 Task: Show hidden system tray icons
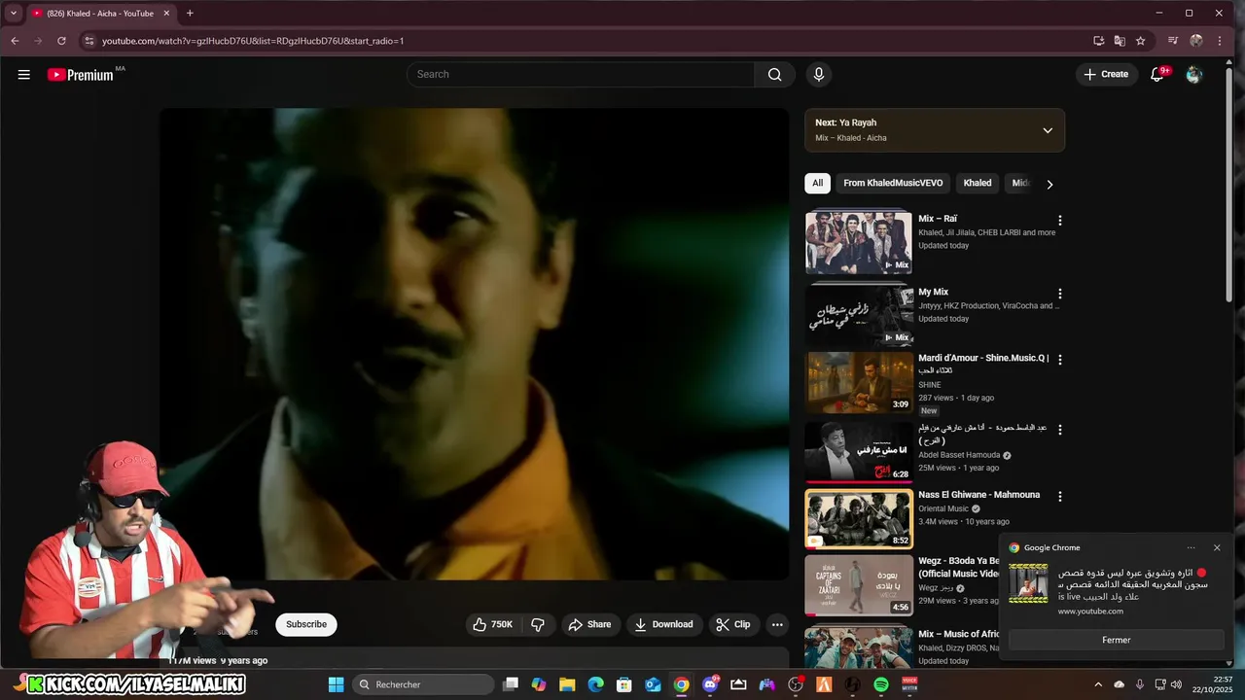pyautogui.click(x=1098, y=684)
